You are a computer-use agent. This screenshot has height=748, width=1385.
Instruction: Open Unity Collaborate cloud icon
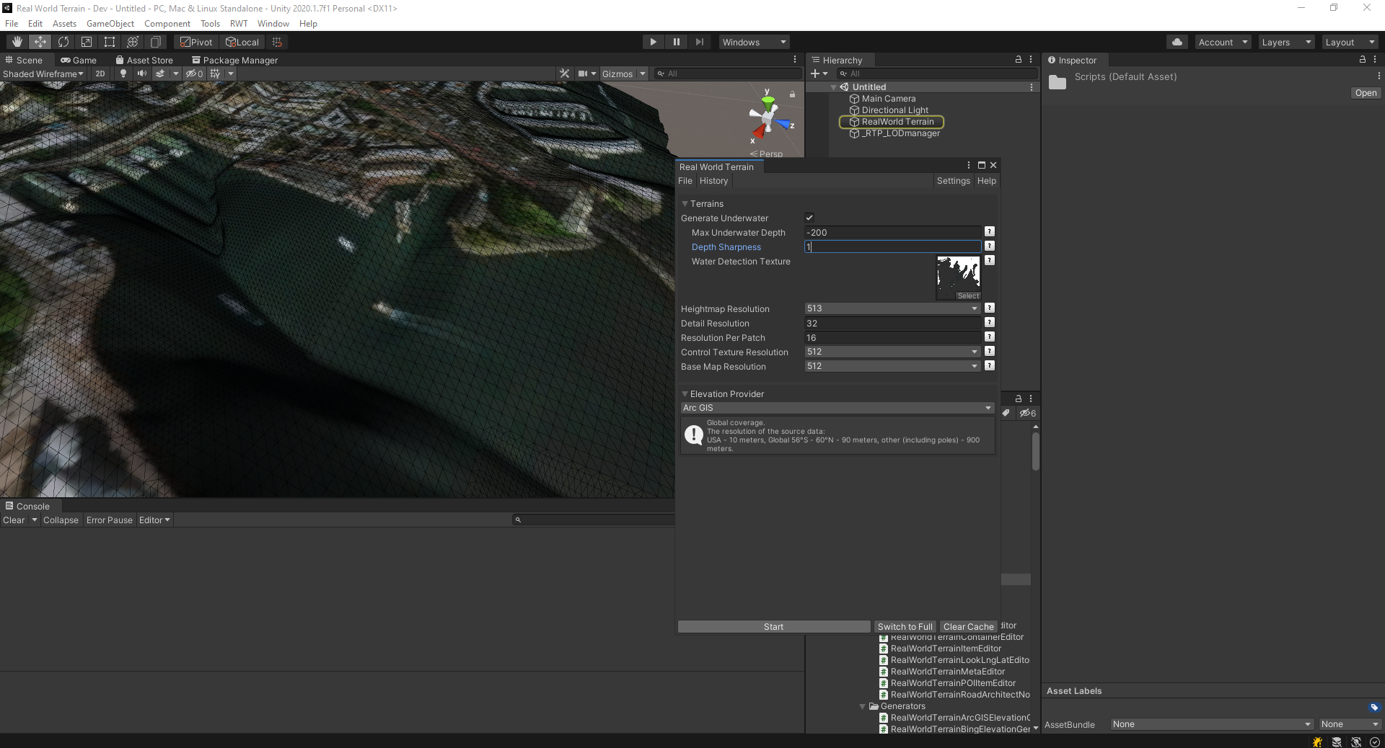click(1177, 42)
